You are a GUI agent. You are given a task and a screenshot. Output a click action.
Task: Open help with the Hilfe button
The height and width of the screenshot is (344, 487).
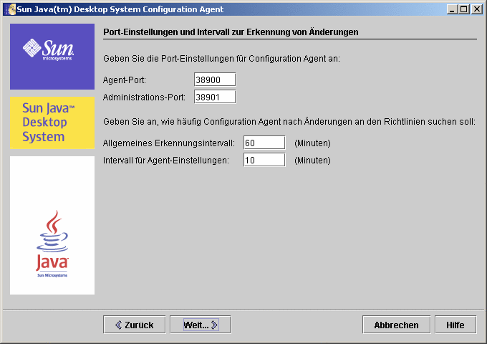click(455, 325)
